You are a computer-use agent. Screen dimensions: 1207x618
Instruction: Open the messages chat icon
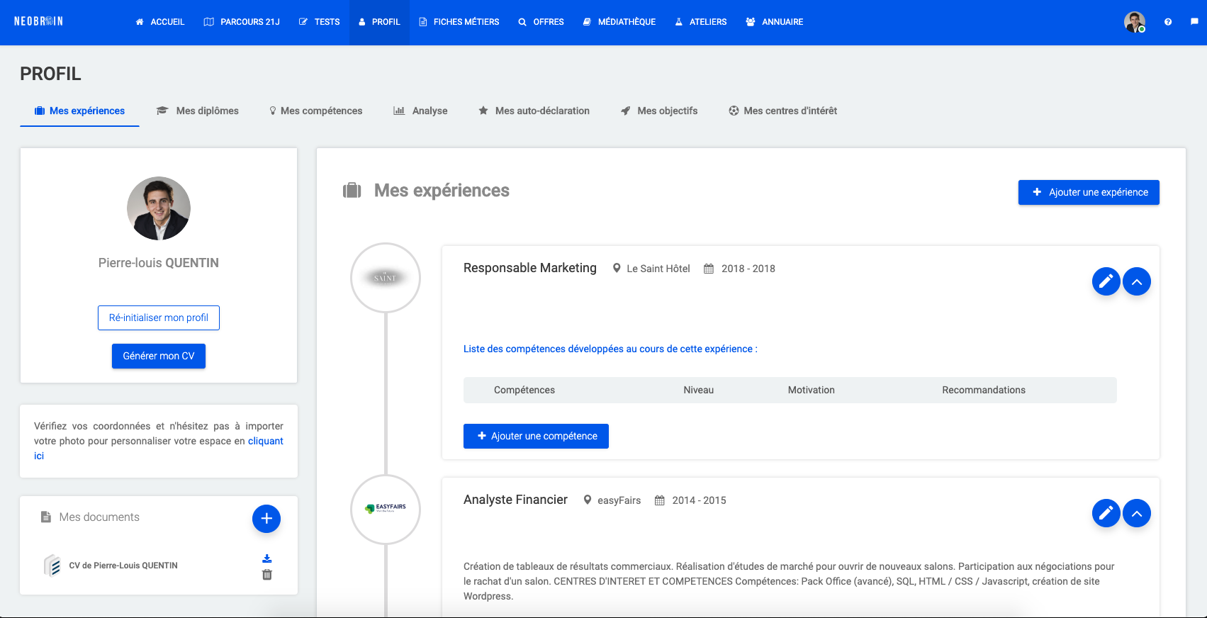(1194, 22)
